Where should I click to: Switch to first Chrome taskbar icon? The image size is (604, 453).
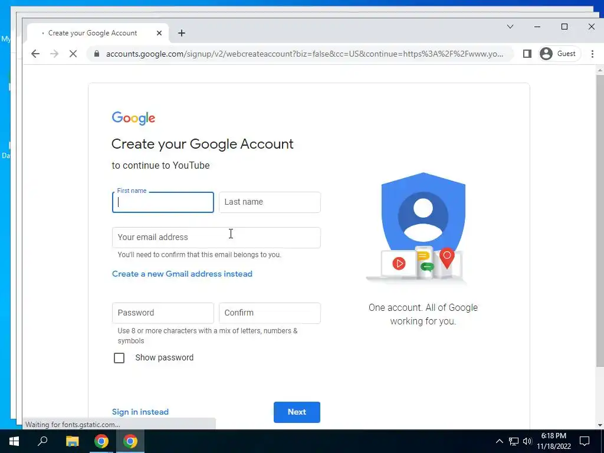coord(101,441)
